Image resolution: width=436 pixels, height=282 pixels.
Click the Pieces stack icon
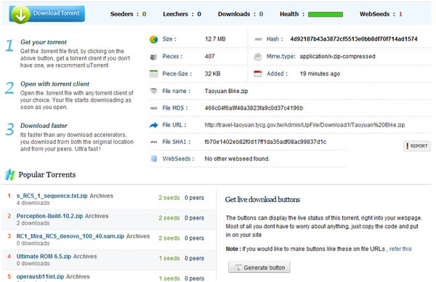(x=153, y=57)
